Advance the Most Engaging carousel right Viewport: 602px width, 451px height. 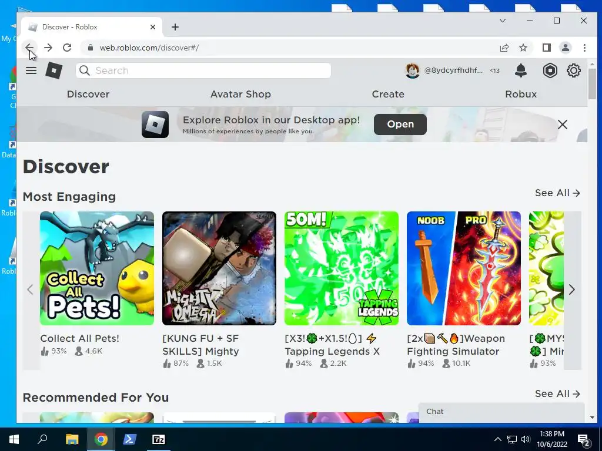coord(571,290)
